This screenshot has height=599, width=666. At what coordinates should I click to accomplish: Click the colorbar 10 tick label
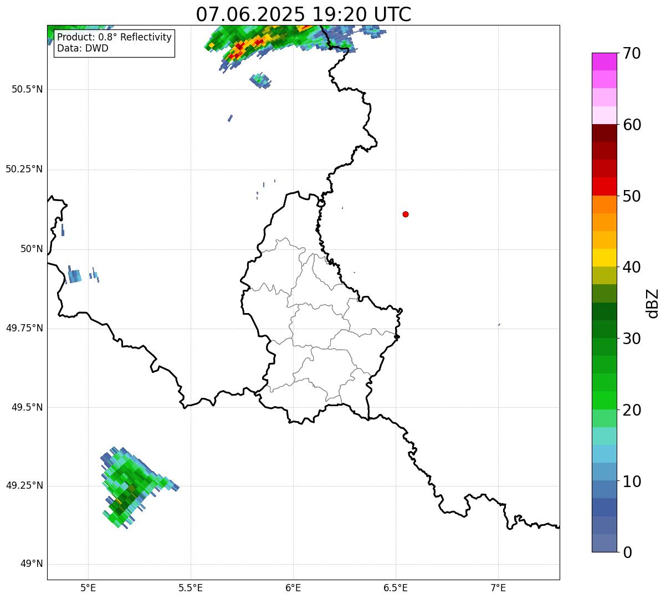tap(631, 482)
